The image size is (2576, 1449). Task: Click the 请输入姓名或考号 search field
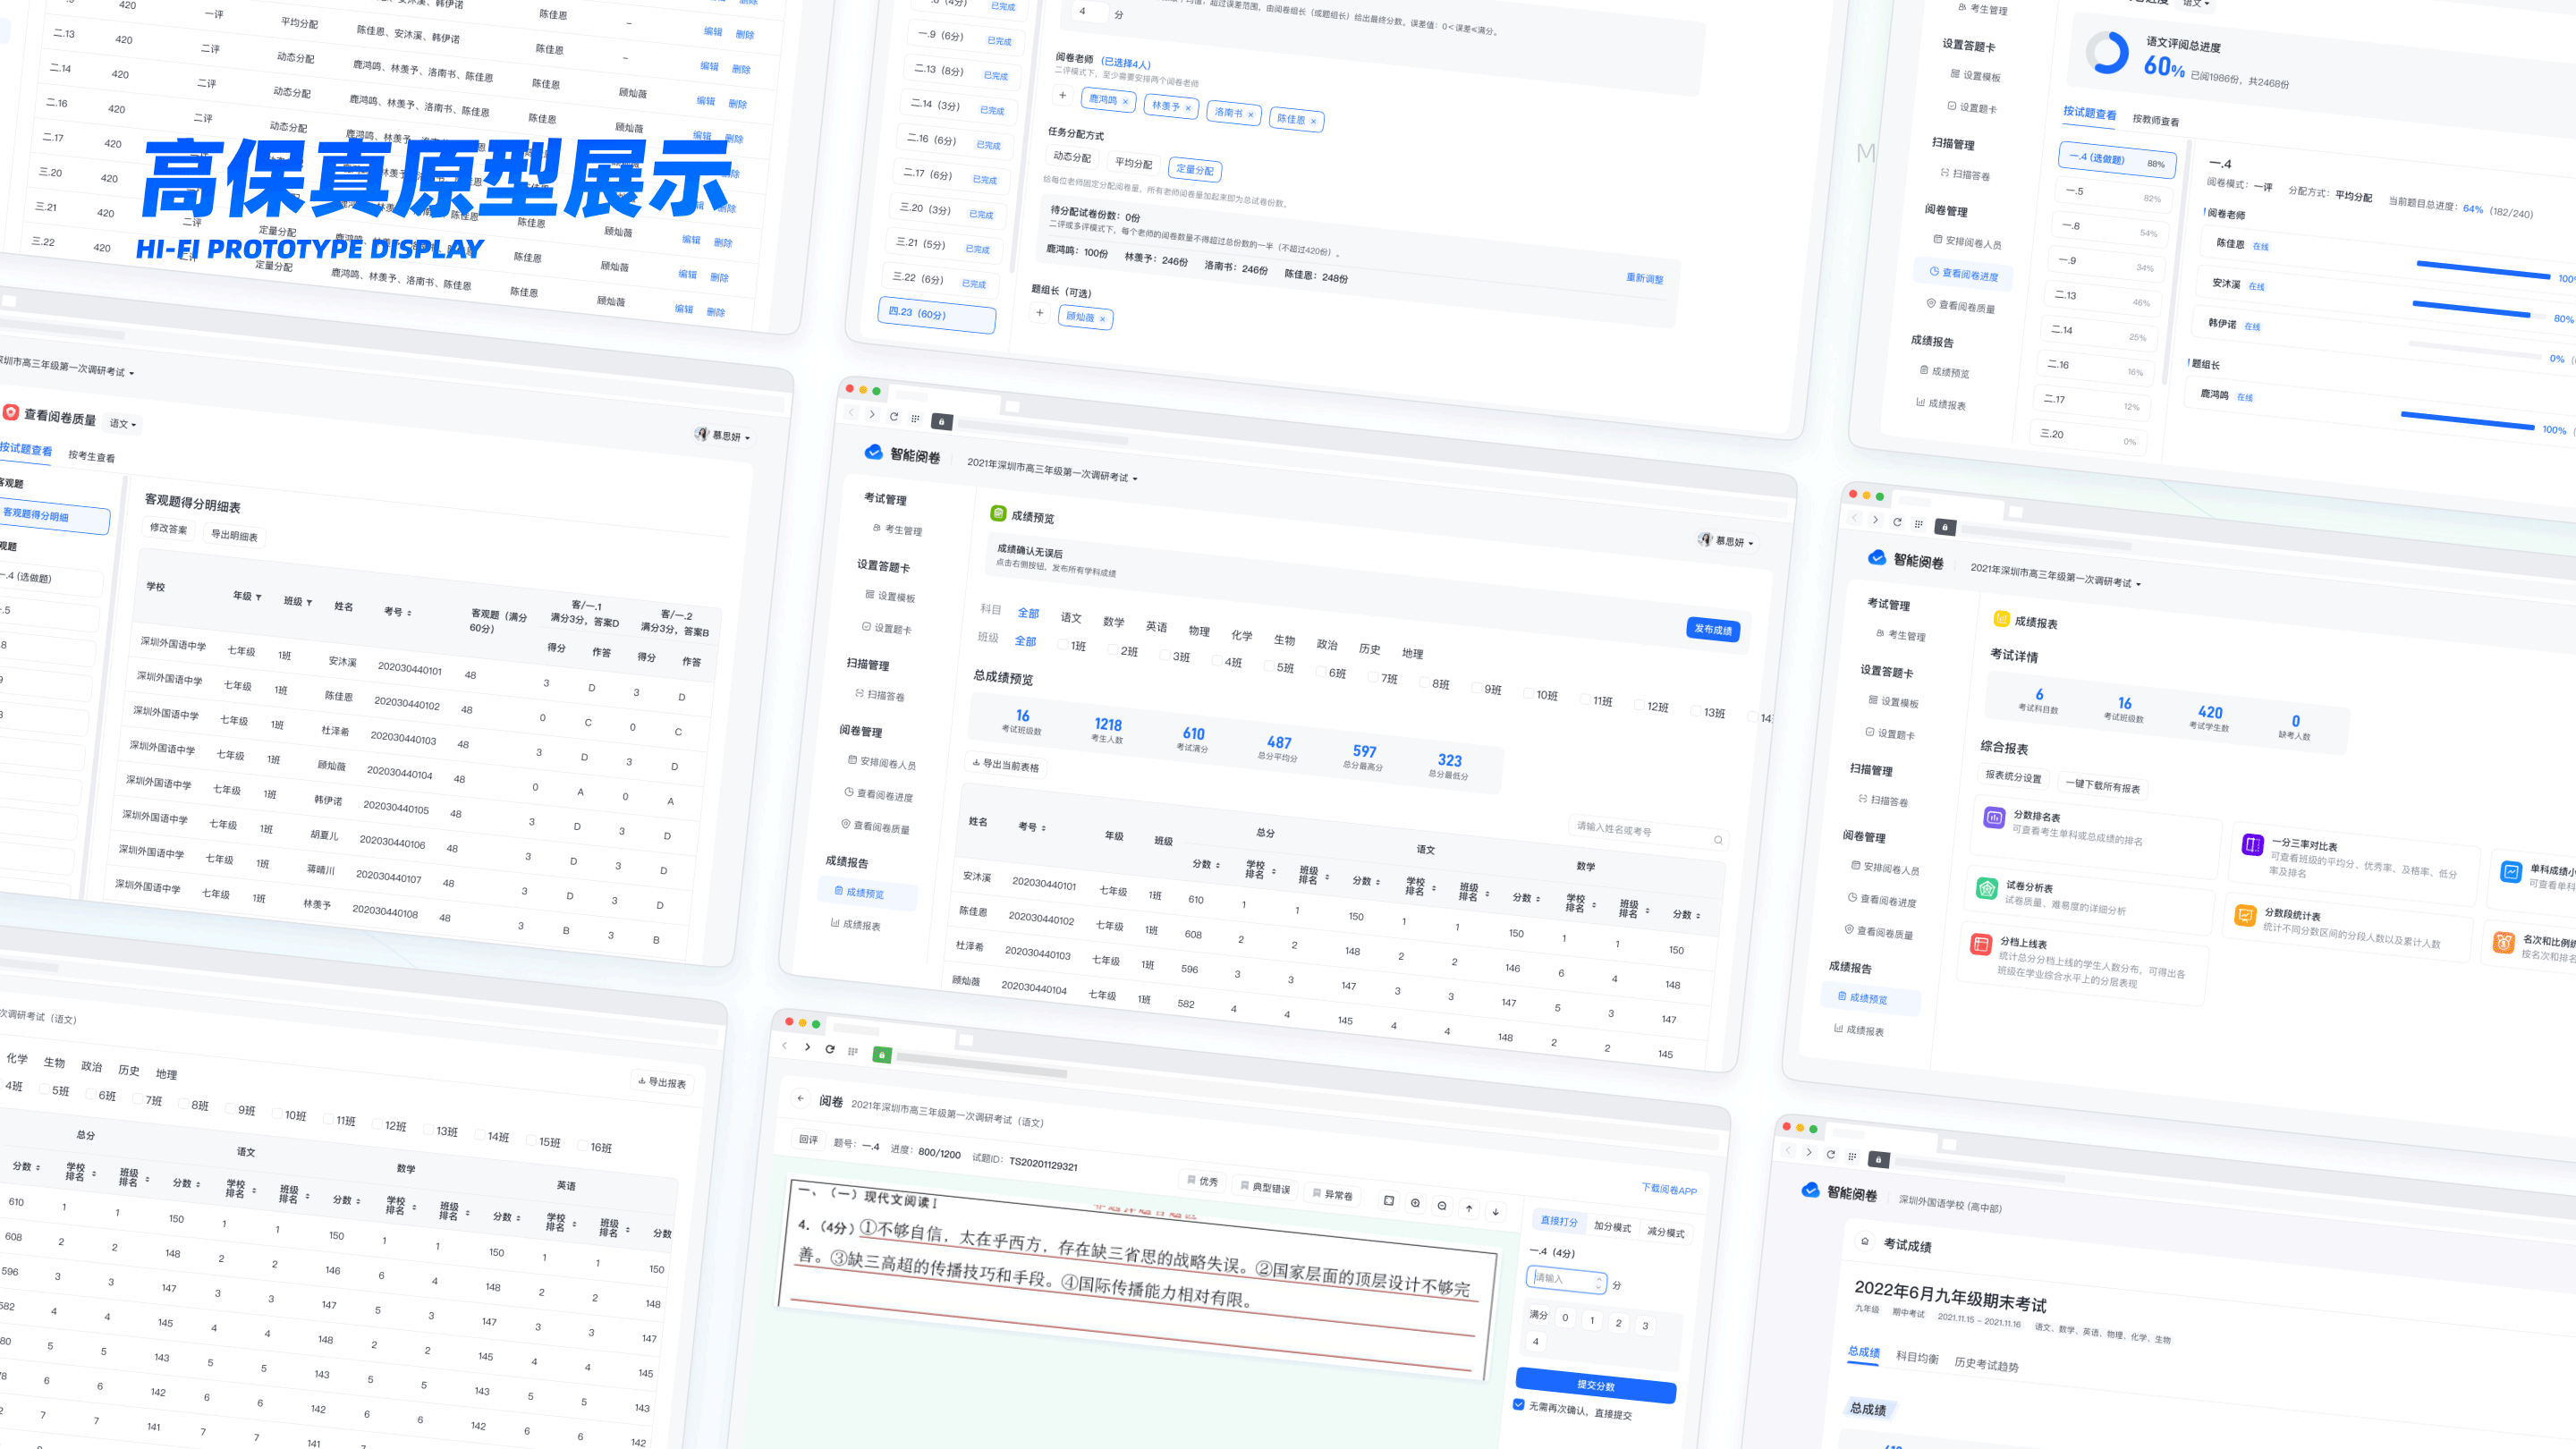click(x=1640, y=831)
